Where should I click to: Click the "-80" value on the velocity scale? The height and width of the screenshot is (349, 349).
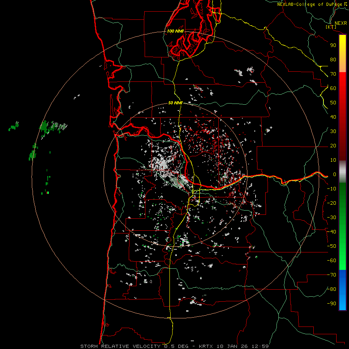point(332,289)
